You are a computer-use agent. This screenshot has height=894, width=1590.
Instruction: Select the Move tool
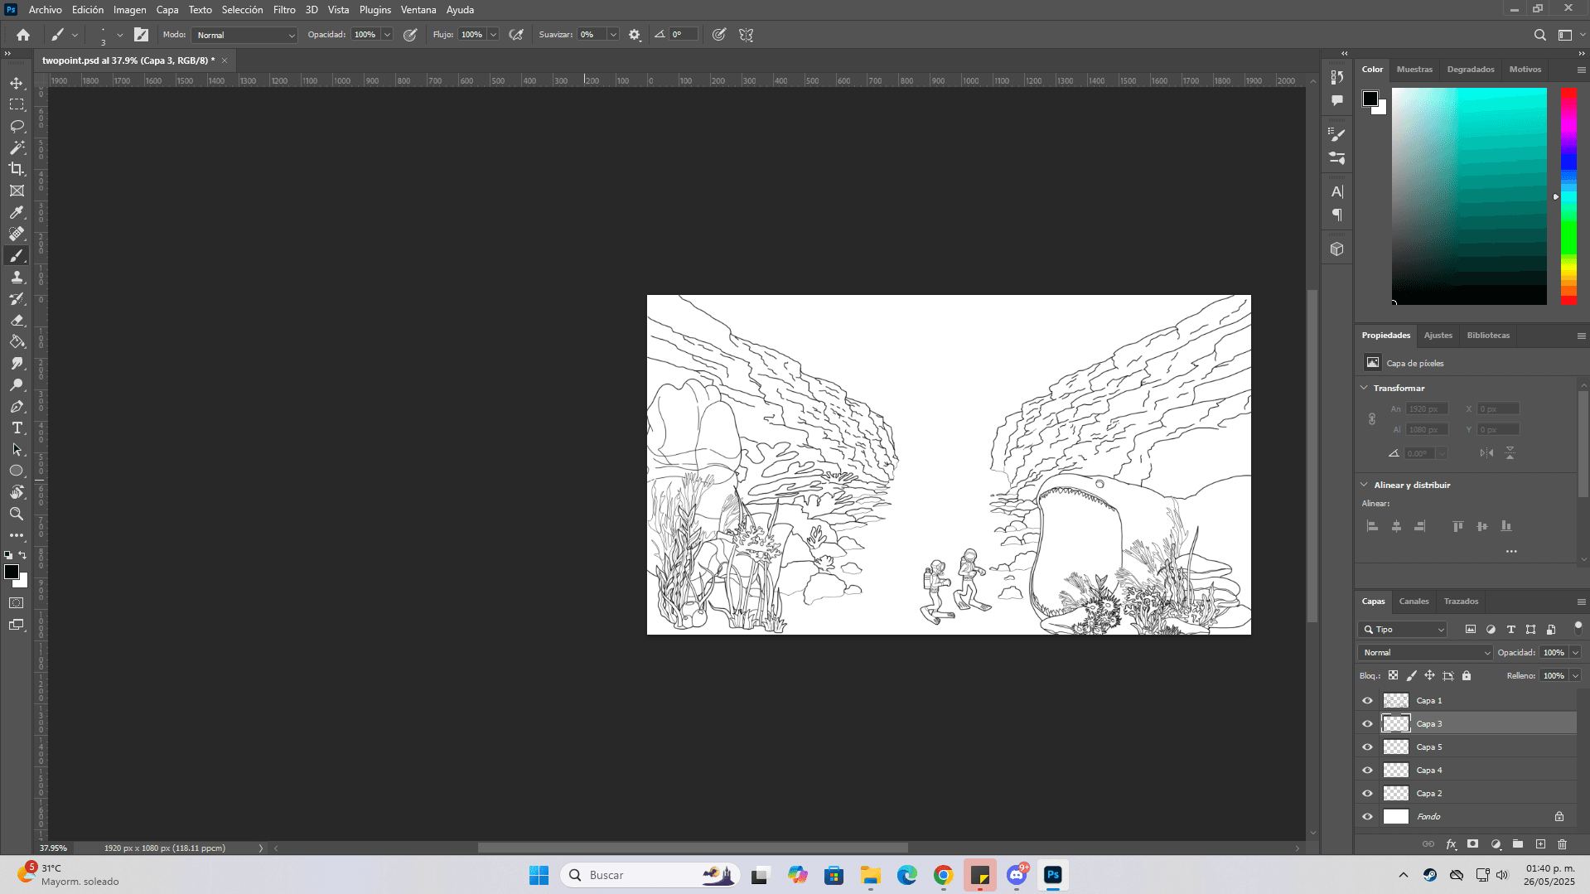[x=17, y=83]
